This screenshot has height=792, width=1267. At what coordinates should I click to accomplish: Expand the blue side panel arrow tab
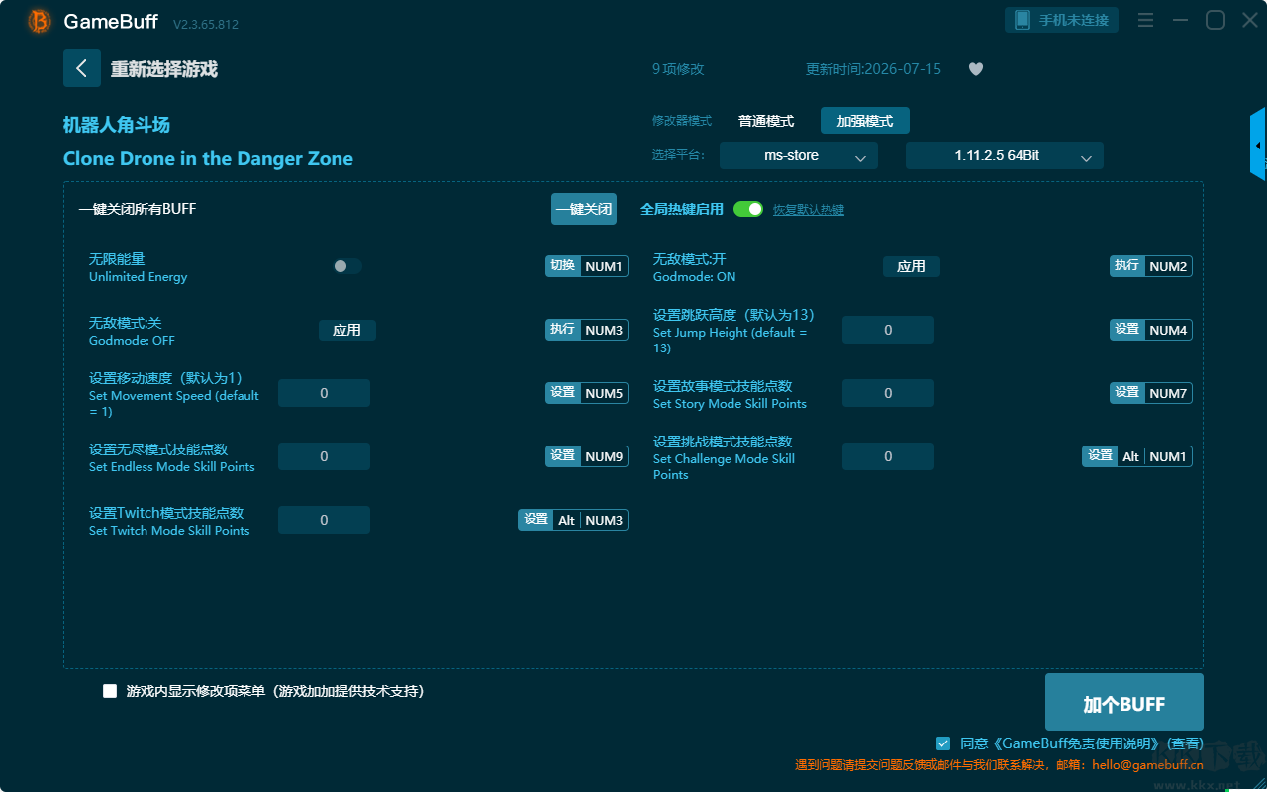[x=1258, y=145]
